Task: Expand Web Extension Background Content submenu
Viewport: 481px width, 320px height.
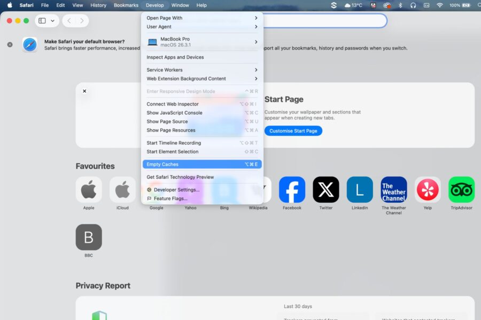Action: [202, 79]
